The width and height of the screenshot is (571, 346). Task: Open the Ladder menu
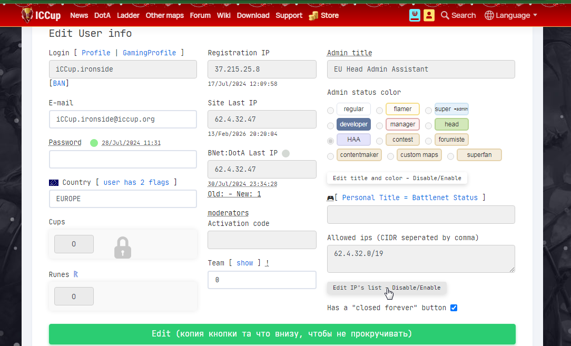128,15
